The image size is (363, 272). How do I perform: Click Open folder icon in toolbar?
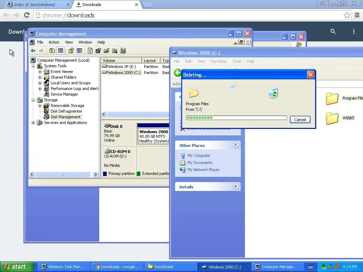point(106,51)
